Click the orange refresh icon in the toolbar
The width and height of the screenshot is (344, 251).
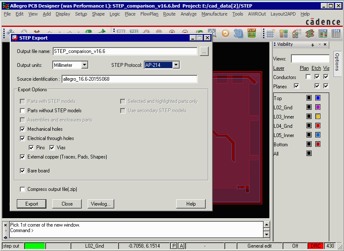[x=225, y=34]
